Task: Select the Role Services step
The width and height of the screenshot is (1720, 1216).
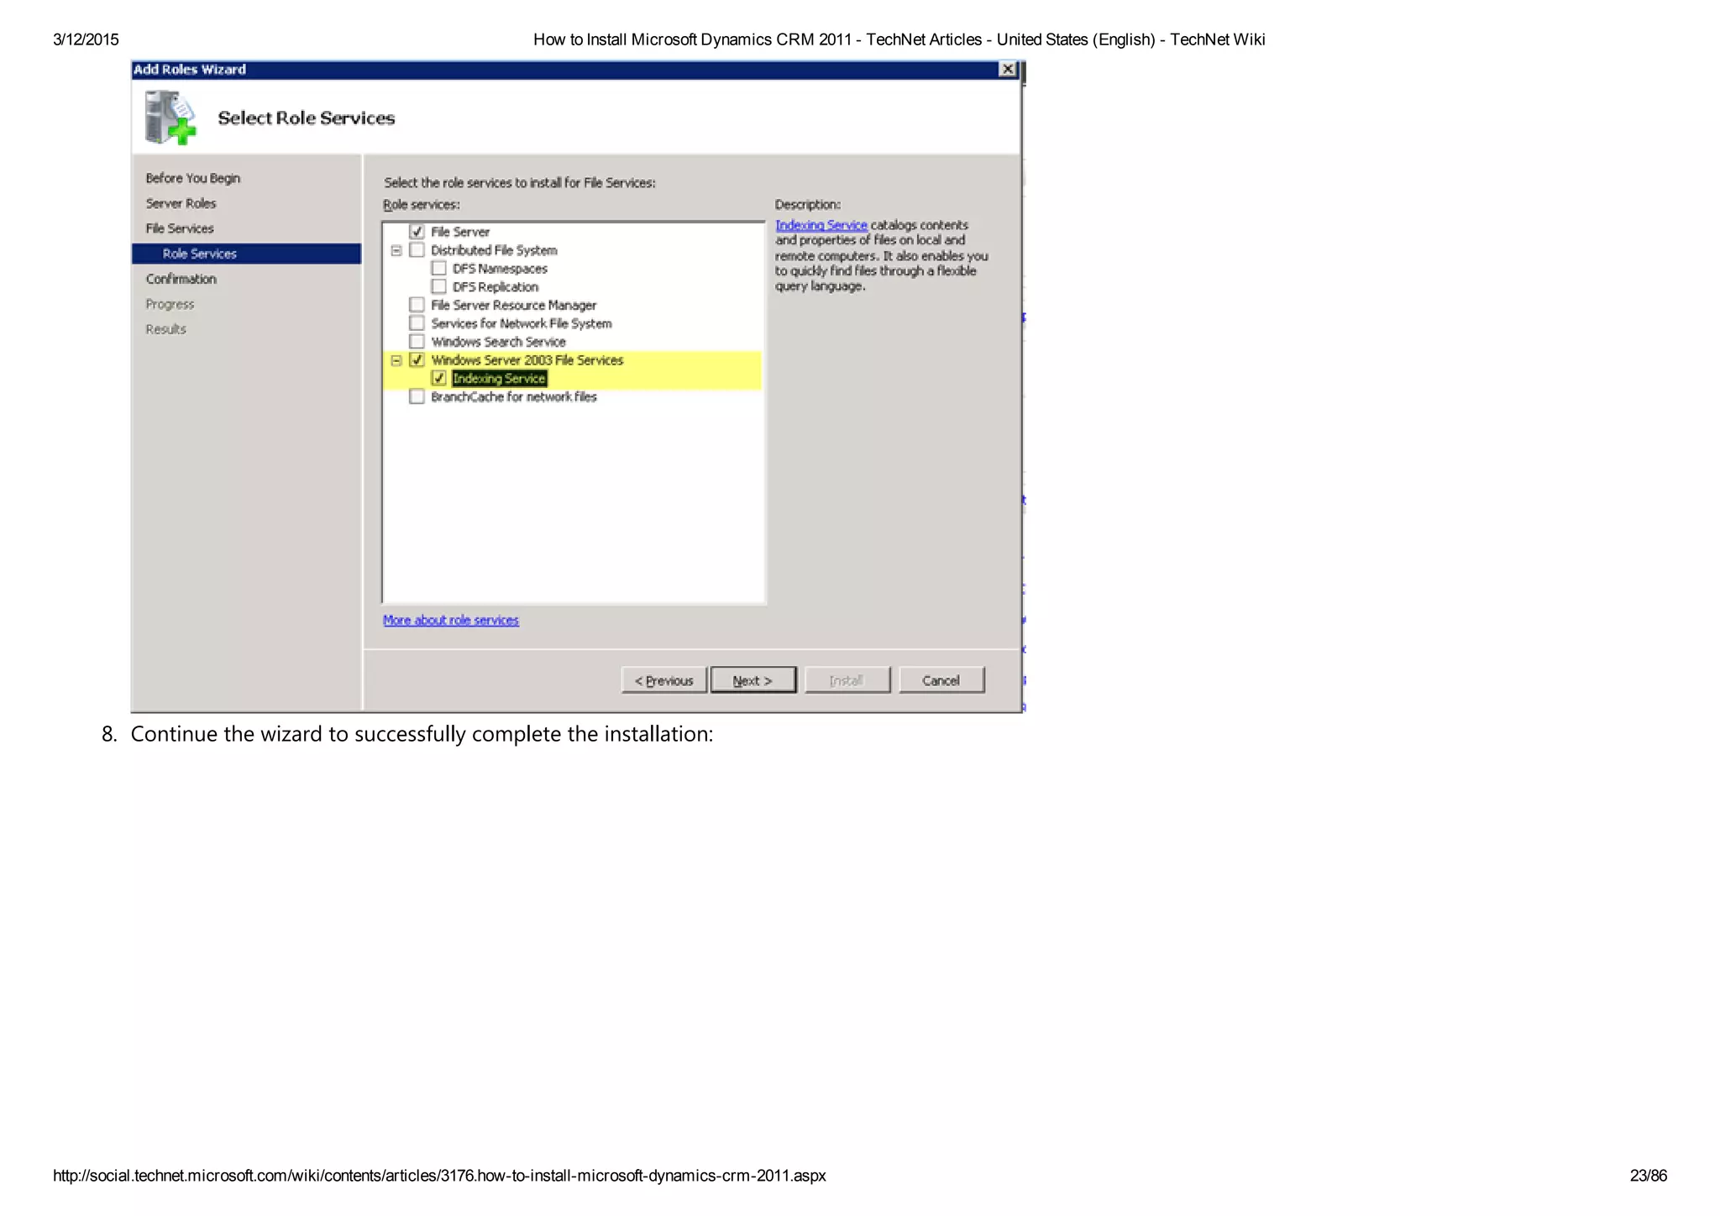Action: click(246, 254)
